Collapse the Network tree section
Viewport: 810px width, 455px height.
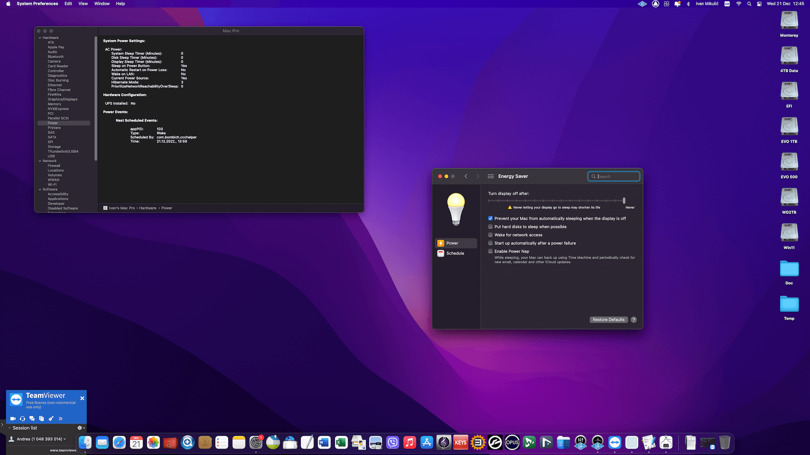[40, 161]
